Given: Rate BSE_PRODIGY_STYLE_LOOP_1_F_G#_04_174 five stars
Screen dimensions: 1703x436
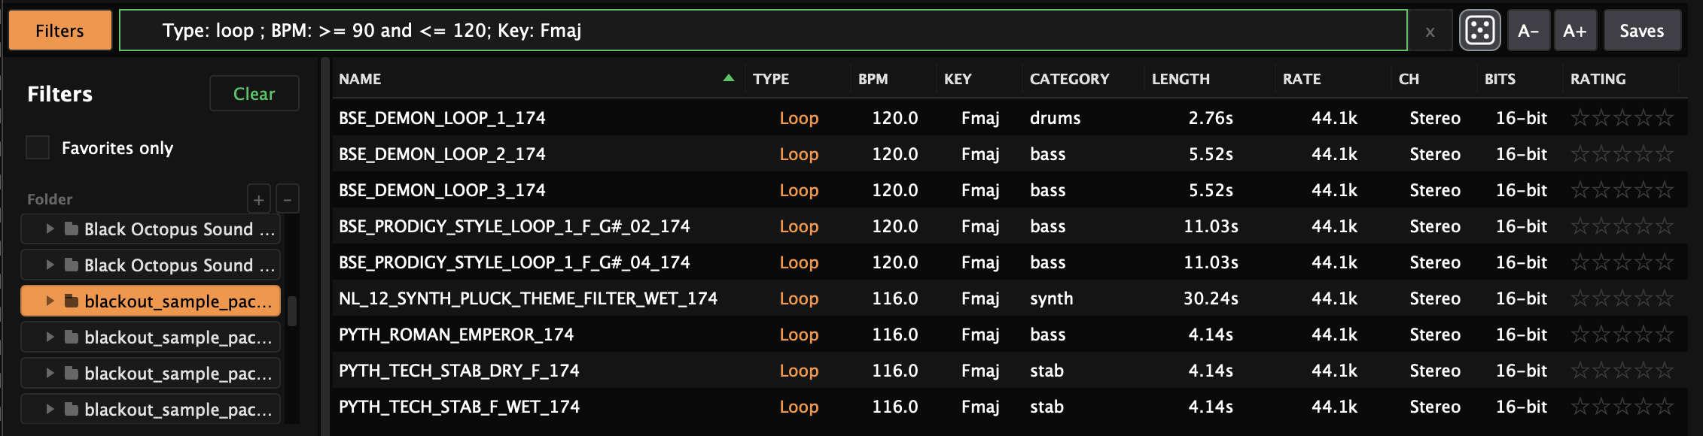Looking at the screenshot, I should (x=1665, y=262).
